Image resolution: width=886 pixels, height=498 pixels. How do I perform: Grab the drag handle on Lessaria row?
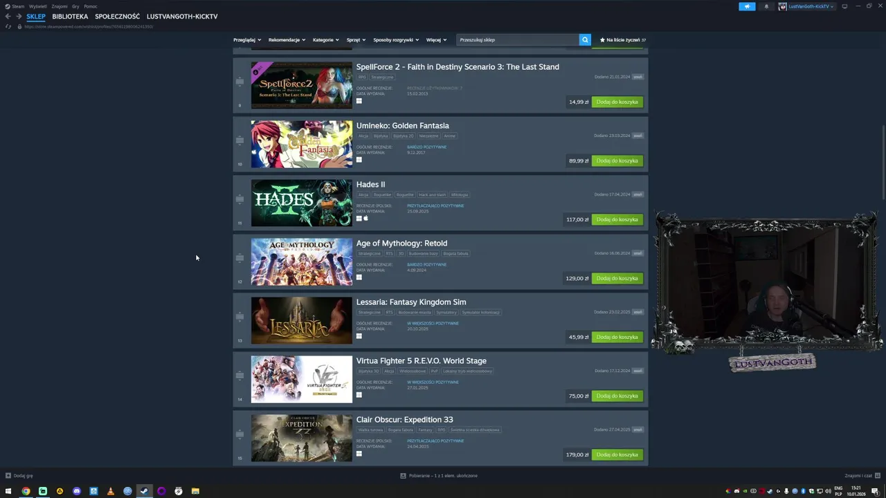pos(239,317)
